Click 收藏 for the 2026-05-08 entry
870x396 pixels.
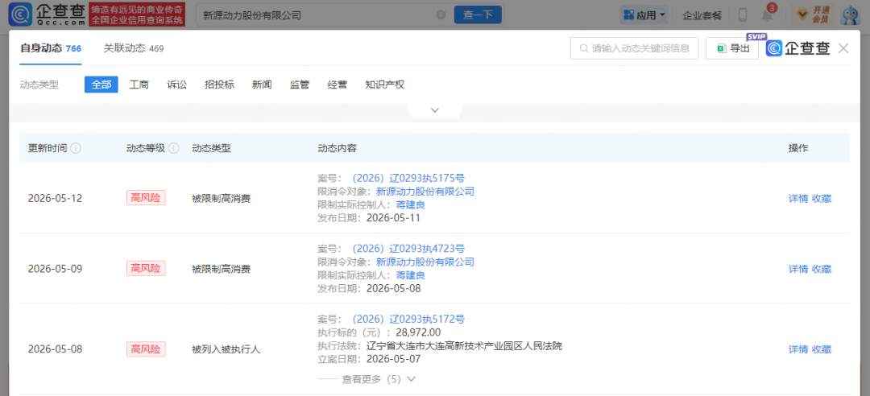coord(822,349)
